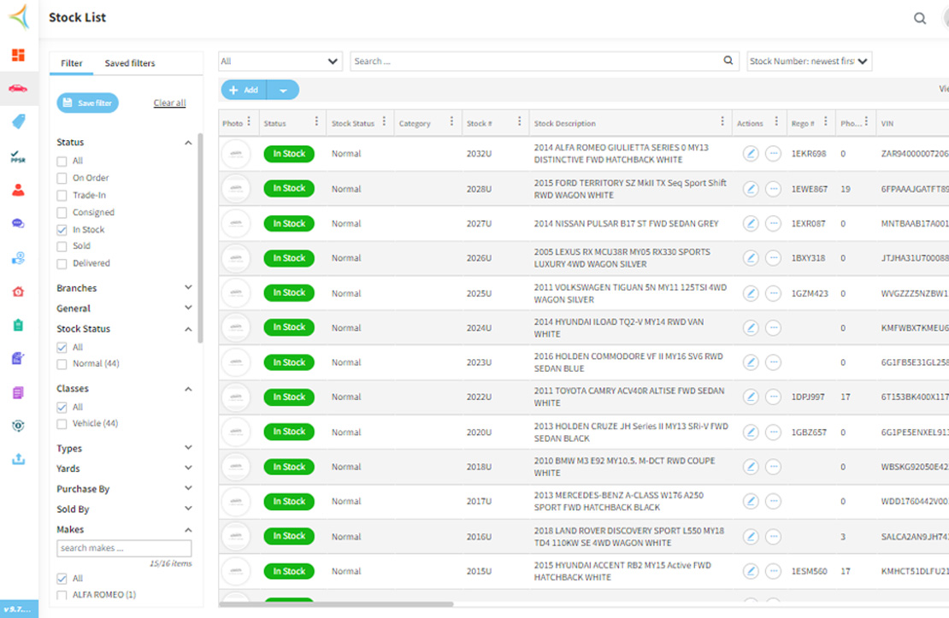
Task: Open more actions for stock 2025U
Action: pyautogui.click(x=773, y=293)
